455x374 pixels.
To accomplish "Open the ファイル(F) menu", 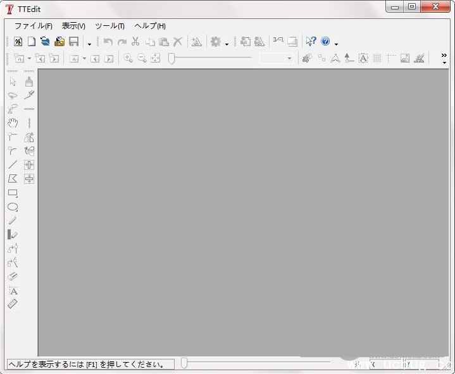I will pyautogui.click(x=33, y=26).
